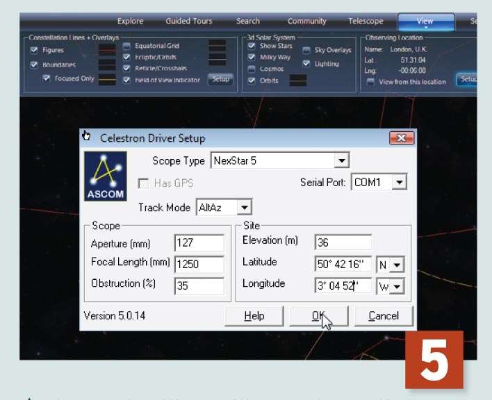This screenshot has width=492, height=400.
Task: Click the Ecliptic/Orbits color swatch
Action: pos(217,59)
